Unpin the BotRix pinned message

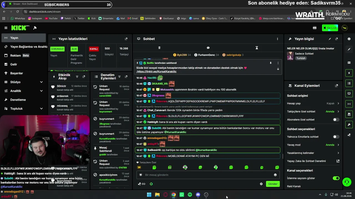click(271, 63)
